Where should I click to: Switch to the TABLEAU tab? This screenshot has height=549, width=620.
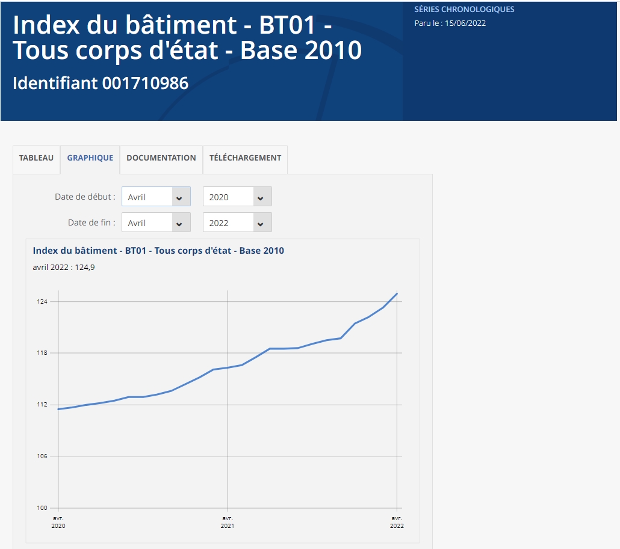[x=36, y=158]
